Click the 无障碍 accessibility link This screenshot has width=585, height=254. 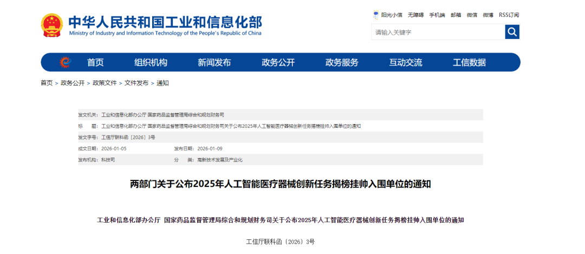415,15
